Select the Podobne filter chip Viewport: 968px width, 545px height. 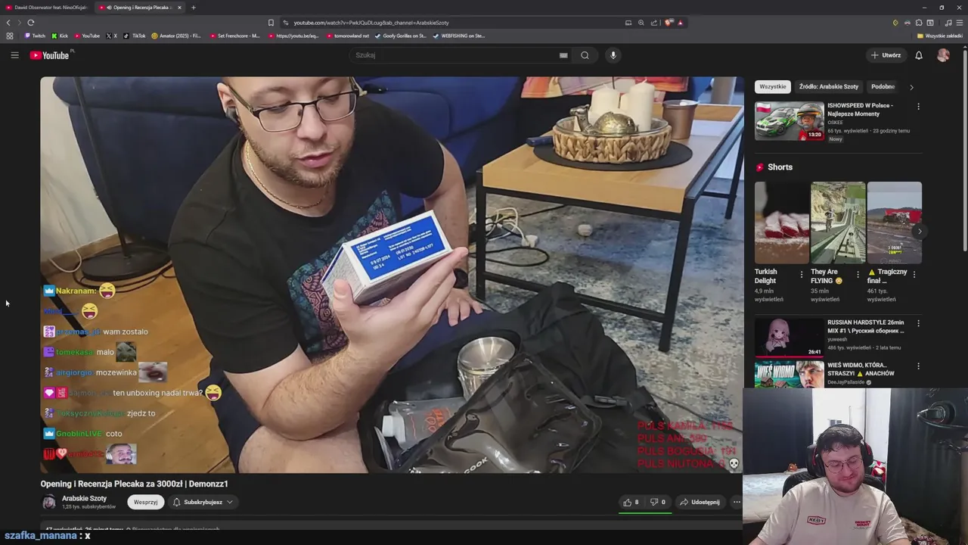[883, 86]
